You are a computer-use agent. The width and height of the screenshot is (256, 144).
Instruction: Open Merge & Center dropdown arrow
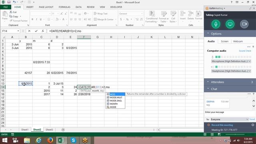point(116,20)
